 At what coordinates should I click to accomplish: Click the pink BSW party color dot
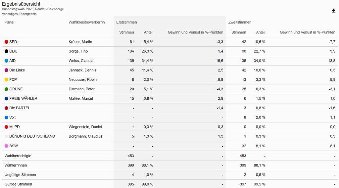tap(6, 146)
